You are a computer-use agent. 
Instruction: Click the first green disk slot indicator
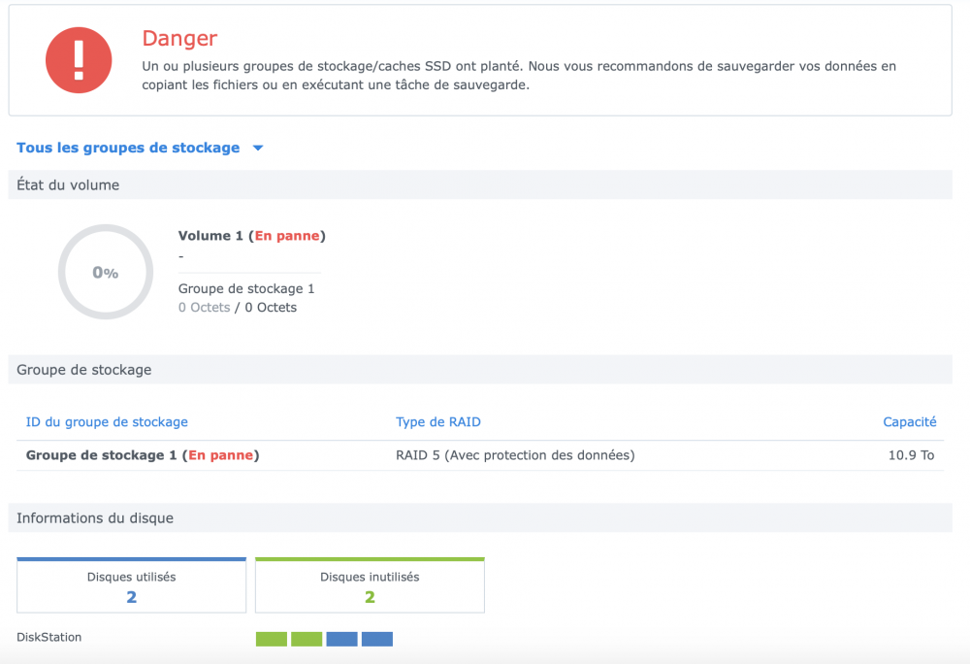tap(272, 639)
